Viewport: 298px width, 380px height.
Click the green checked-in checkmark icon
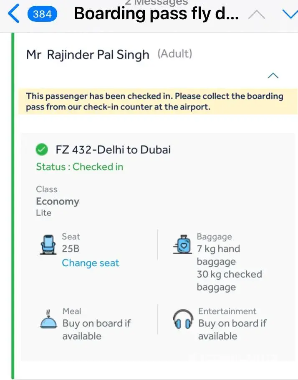point(42,149)
